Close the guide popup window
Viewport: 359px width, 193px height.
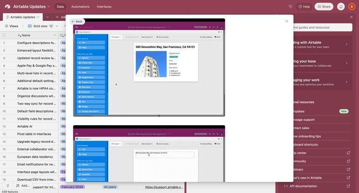[287, 21]
